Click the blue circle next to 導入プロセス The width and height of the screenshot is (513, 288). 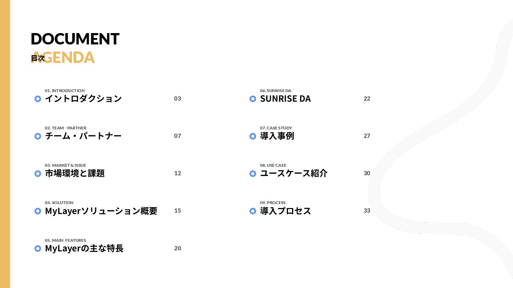253,211
